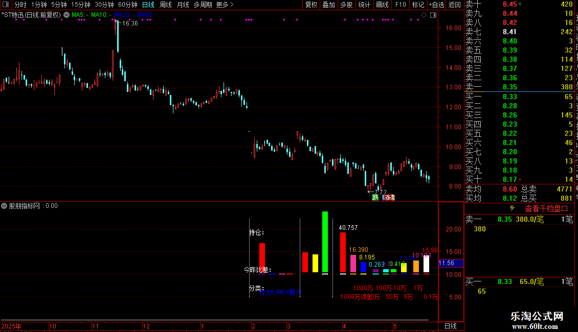Click the 今昨比差: label
This screenshot has width=578, height=332.
[x=257, y=270]
